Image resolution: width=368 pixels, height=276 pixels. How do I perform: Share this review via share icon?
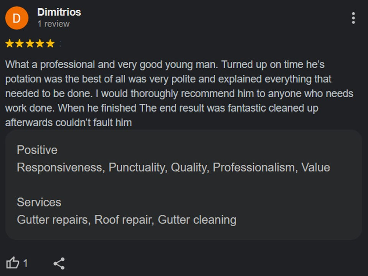tap(59, 263)
